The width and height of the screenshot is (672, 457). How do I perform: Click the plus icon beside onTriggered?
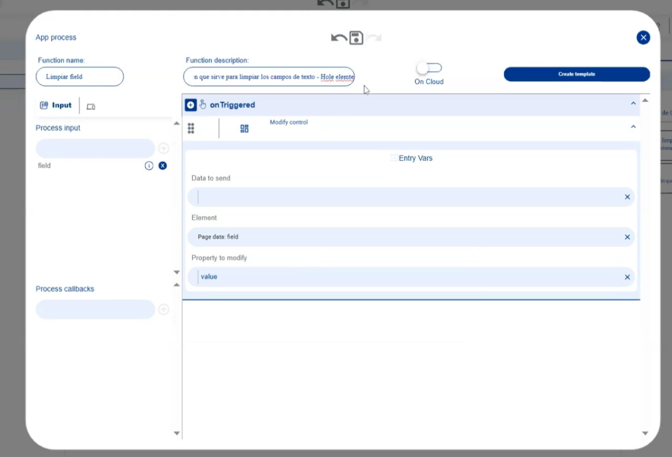(191, 105)
